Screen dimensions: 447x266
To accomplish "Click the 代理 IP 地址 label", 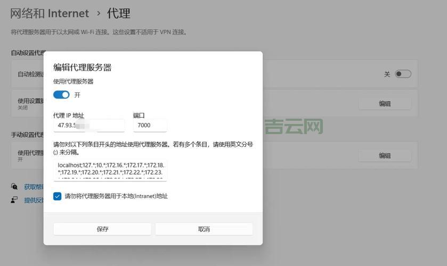I will point(69,115).
